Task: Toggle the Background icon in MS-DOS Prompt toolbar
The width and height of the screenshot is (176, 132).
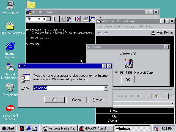Action: click(92, 19)
